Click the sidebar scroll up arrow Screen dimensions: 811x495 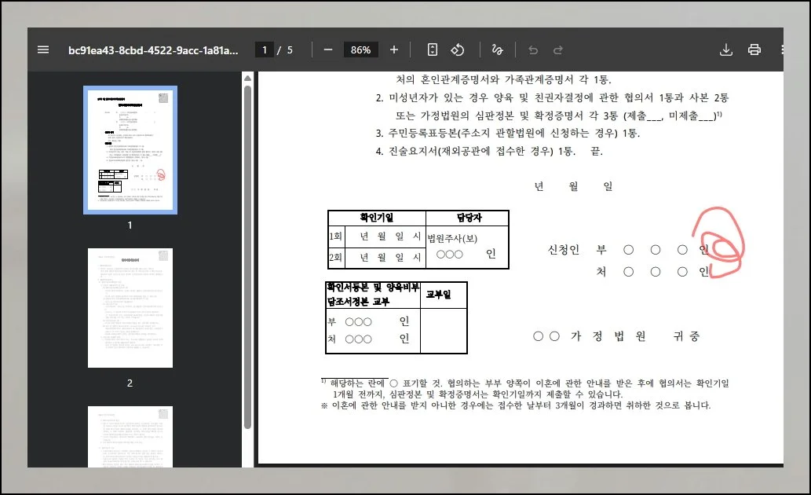pyautogui.click(x=247, y=79)
